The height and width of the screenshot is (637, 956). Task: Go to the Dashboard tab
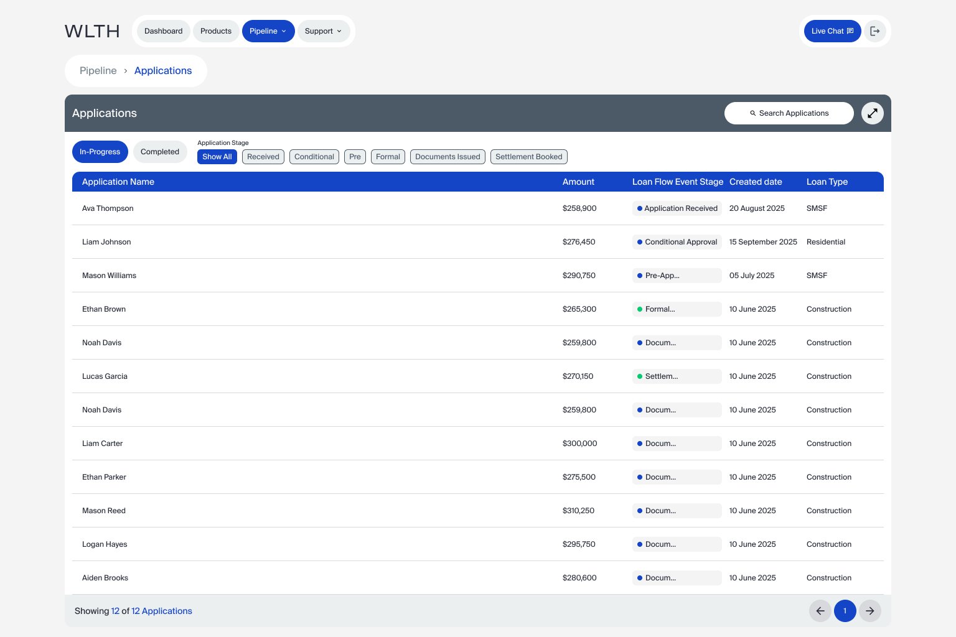click(x=164, y=31)
